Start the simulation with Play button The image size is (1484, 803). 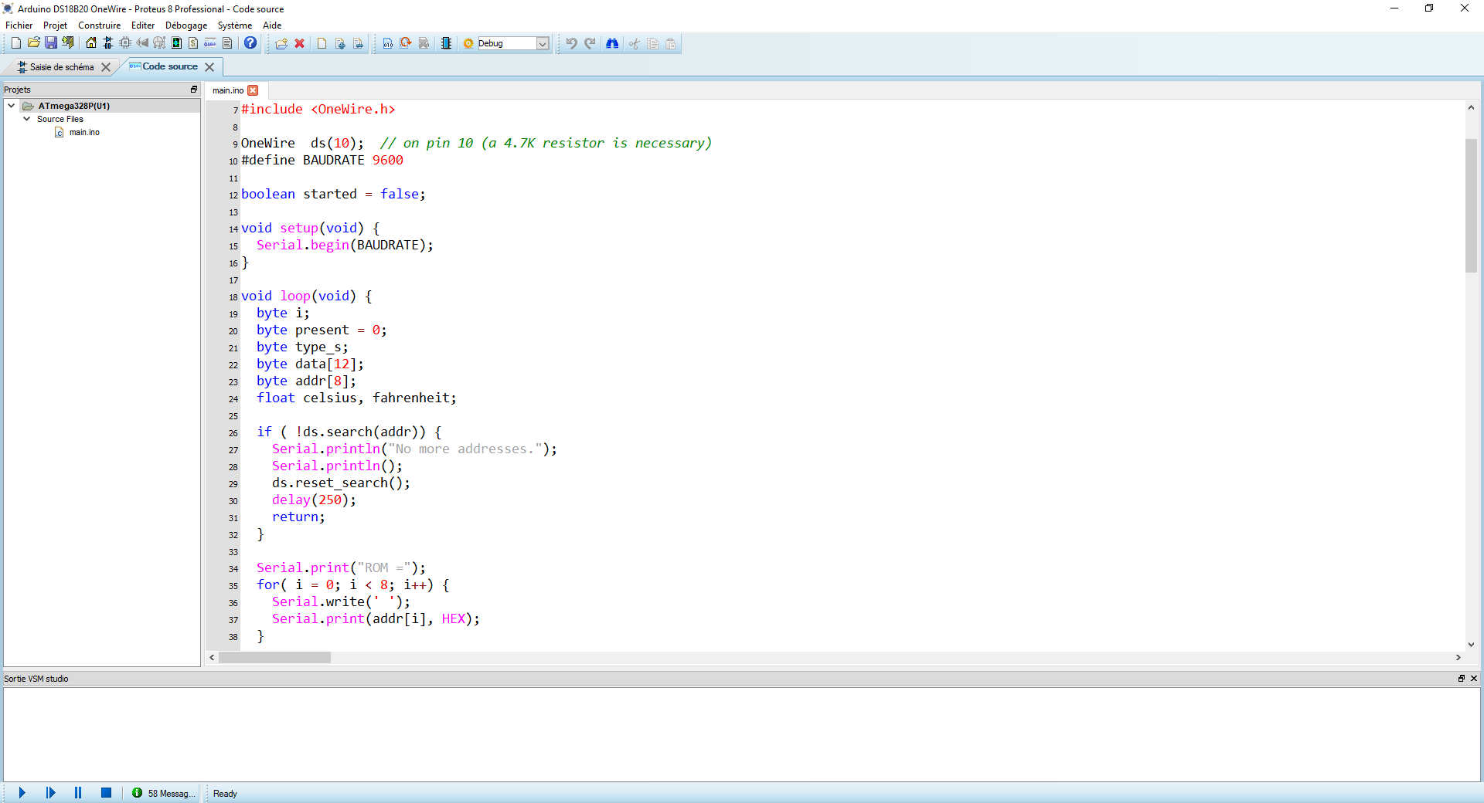coord(22,793)
